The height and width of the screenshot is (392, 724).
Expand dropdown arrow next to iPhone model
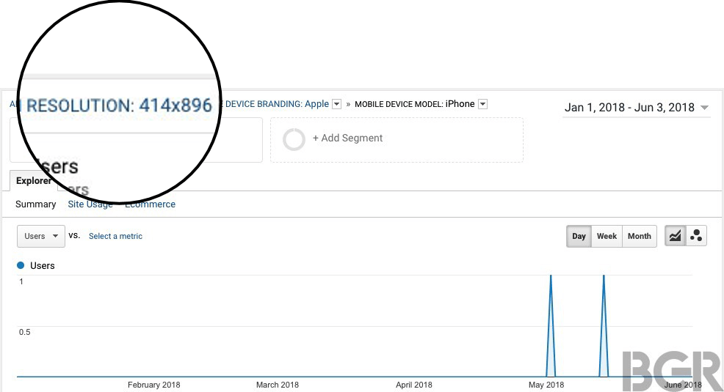click(482, 104)
